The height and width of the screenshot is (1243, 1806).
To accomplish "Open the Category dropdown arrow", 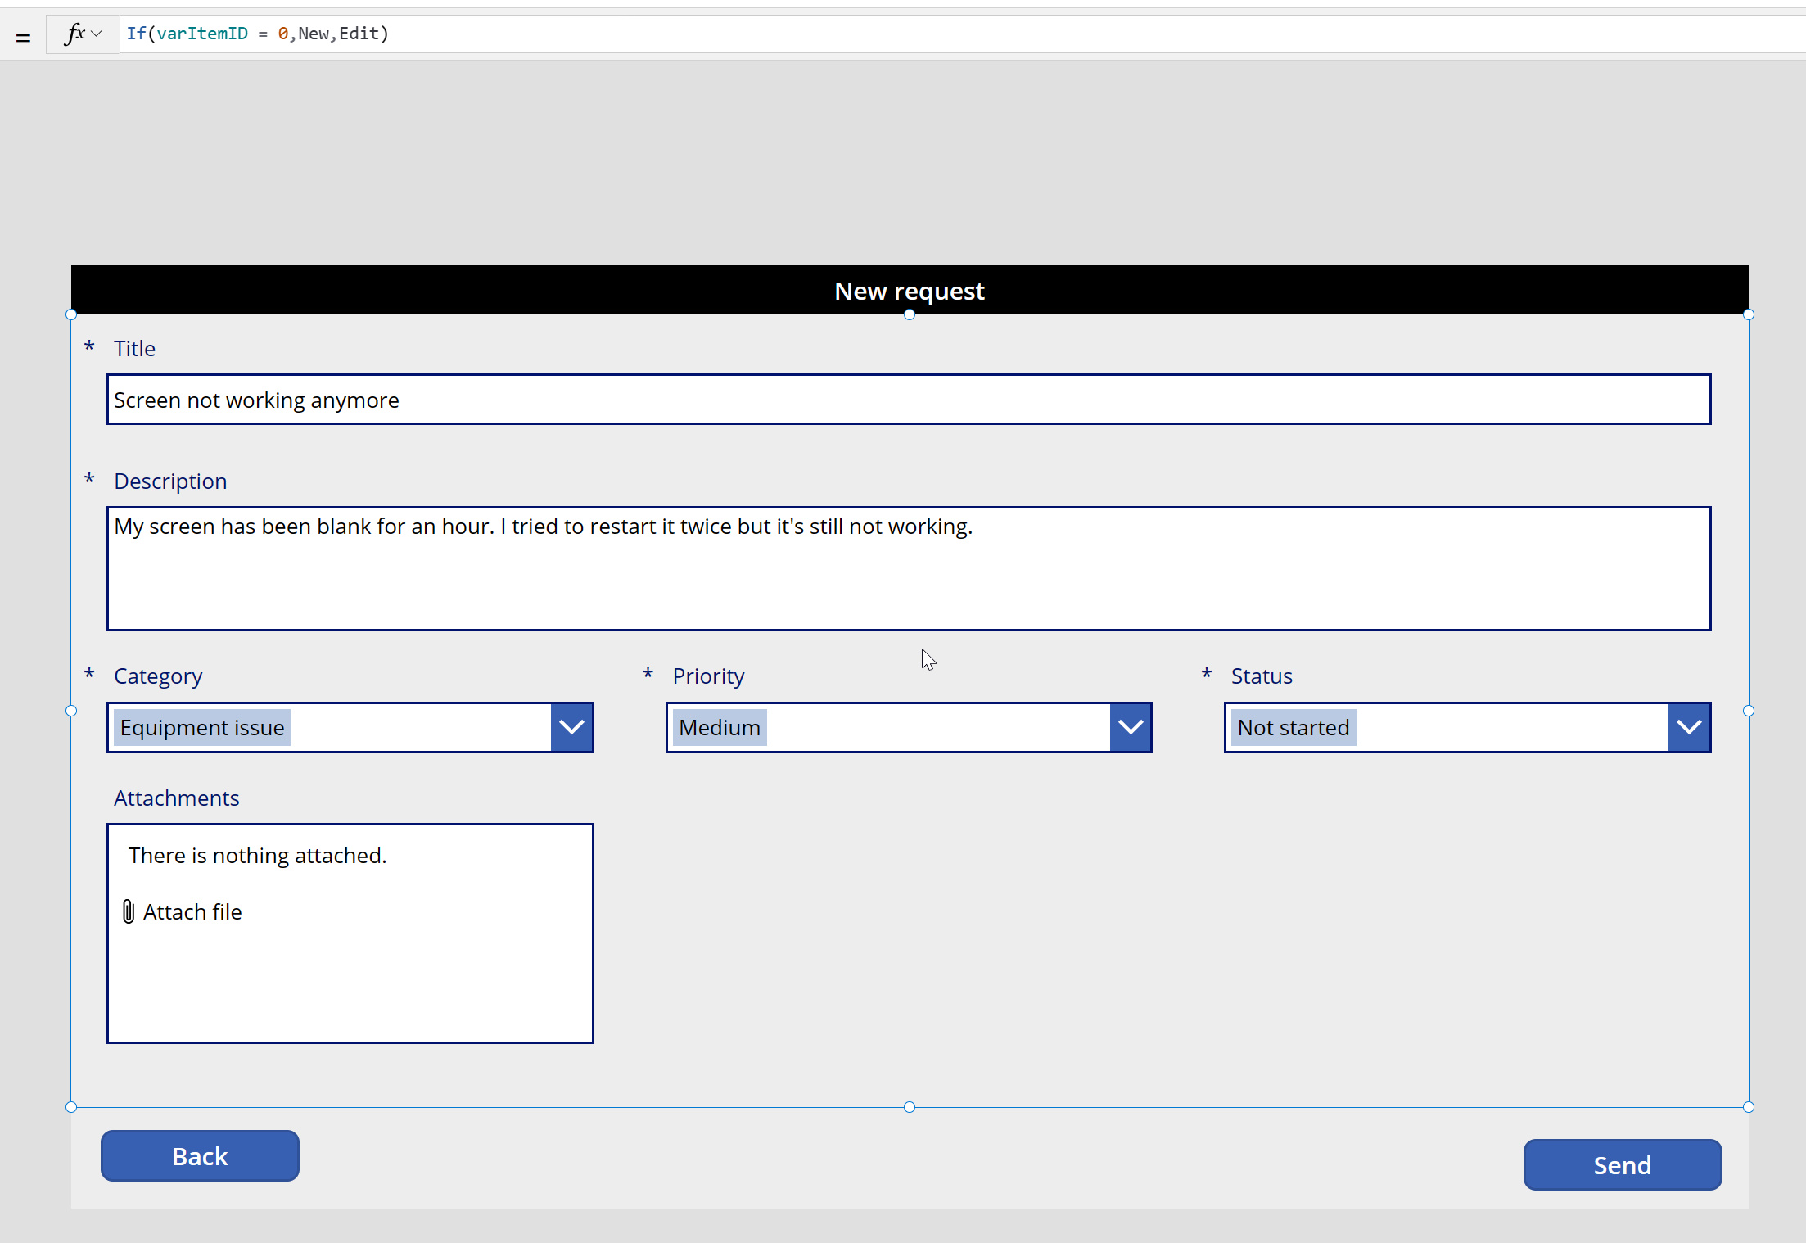I will 571,727.
